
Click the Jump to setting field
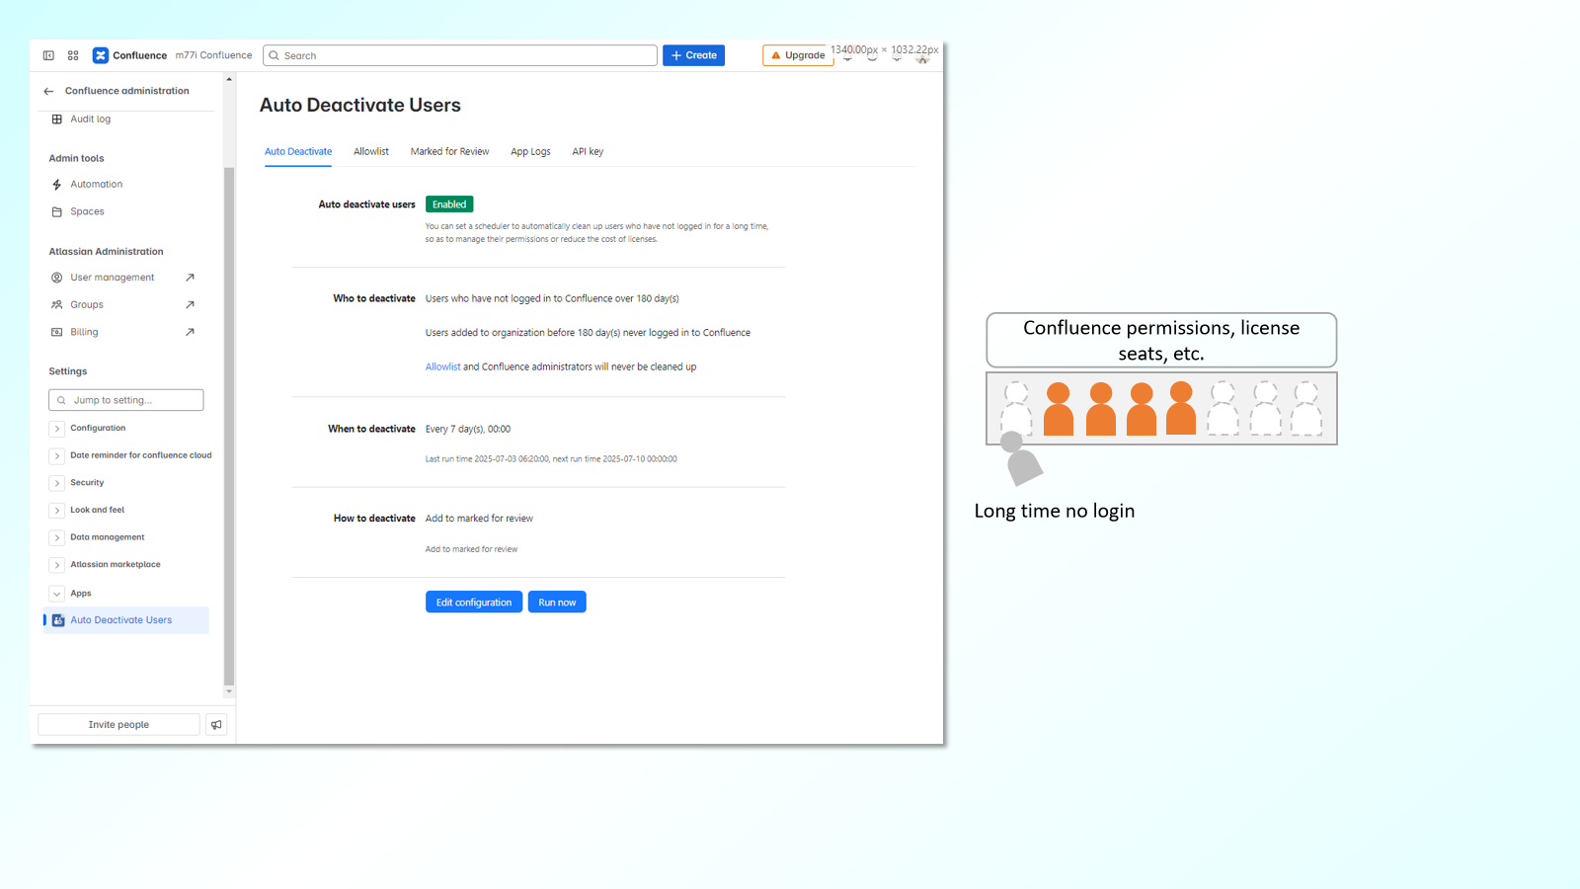(126, 400)
